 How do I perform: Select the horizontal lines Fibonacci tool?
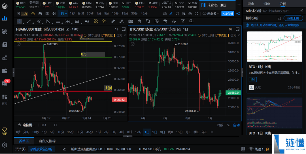coord(58,21)
